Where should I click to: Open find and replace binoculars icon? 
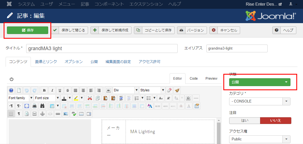click(42, 106)
